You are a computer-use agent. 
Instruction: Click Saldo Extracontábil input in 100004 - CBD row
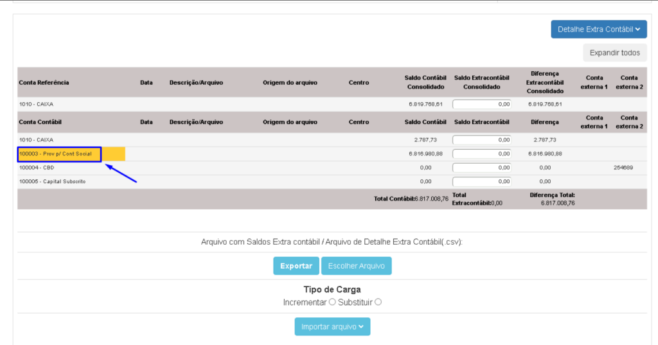click(481, 168)
